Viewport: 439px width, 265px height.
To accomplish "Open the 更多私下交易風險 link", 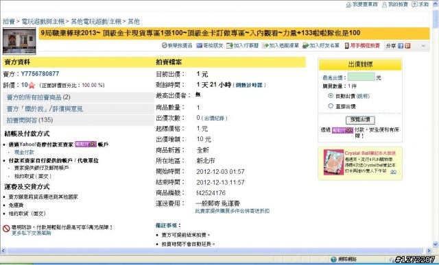I will pos(31,233).
